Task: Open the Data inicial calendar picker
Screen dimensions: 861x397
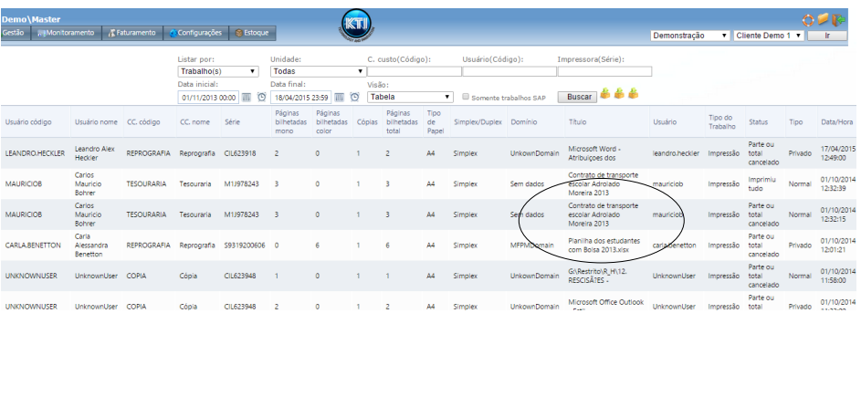Action: pos(247,97)
